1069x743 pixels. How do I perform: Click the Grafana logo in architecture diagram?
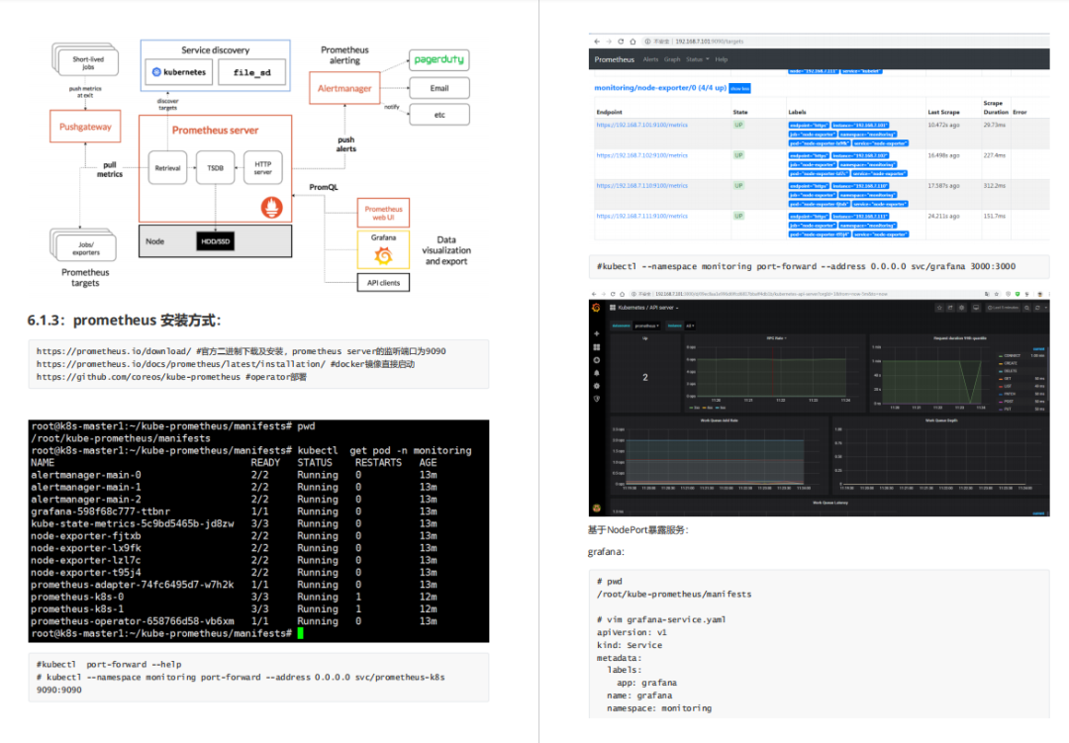[x=383, y=255]
